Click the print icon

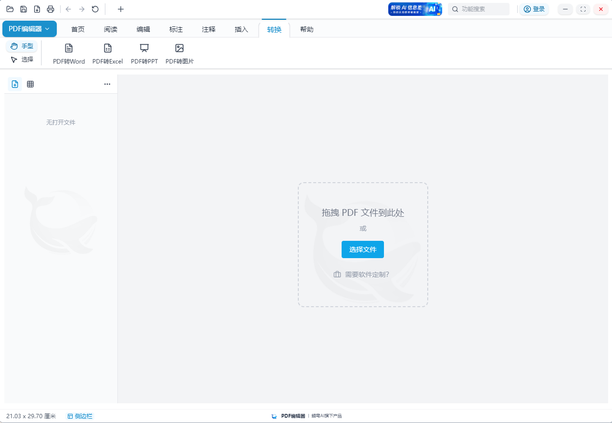(x=51, y=9)
